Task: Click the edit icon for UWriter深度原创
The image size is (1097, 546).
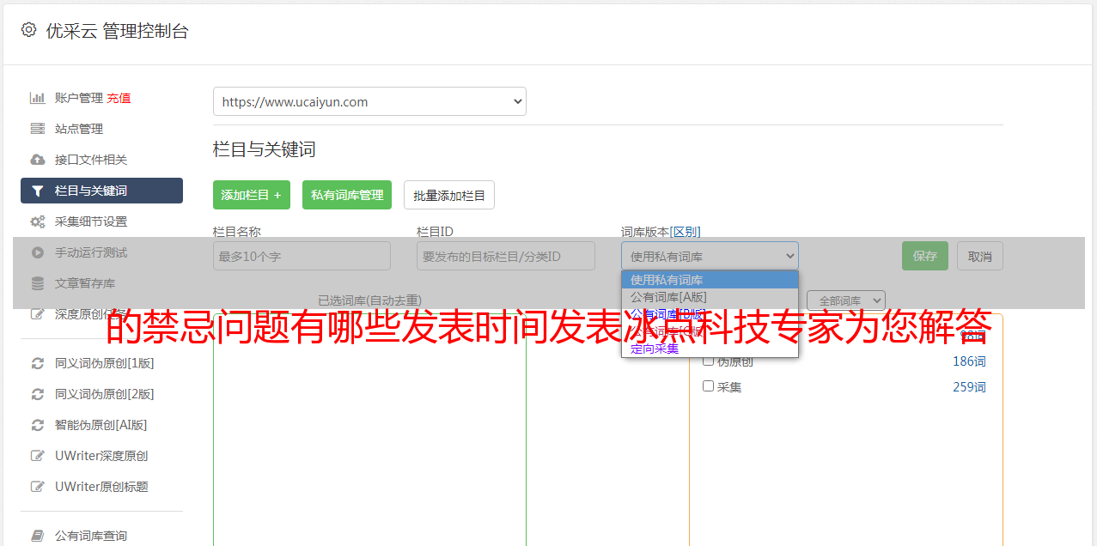Action: (38, 456)
